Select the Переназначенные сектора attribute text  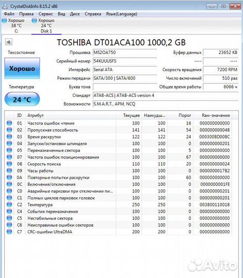click(x=54, y=150)
